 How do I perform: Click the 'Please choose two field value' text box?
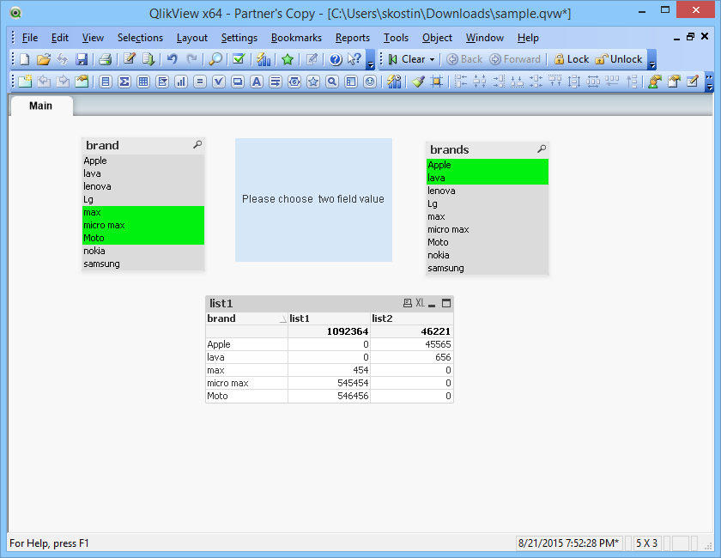pos(313,200)
